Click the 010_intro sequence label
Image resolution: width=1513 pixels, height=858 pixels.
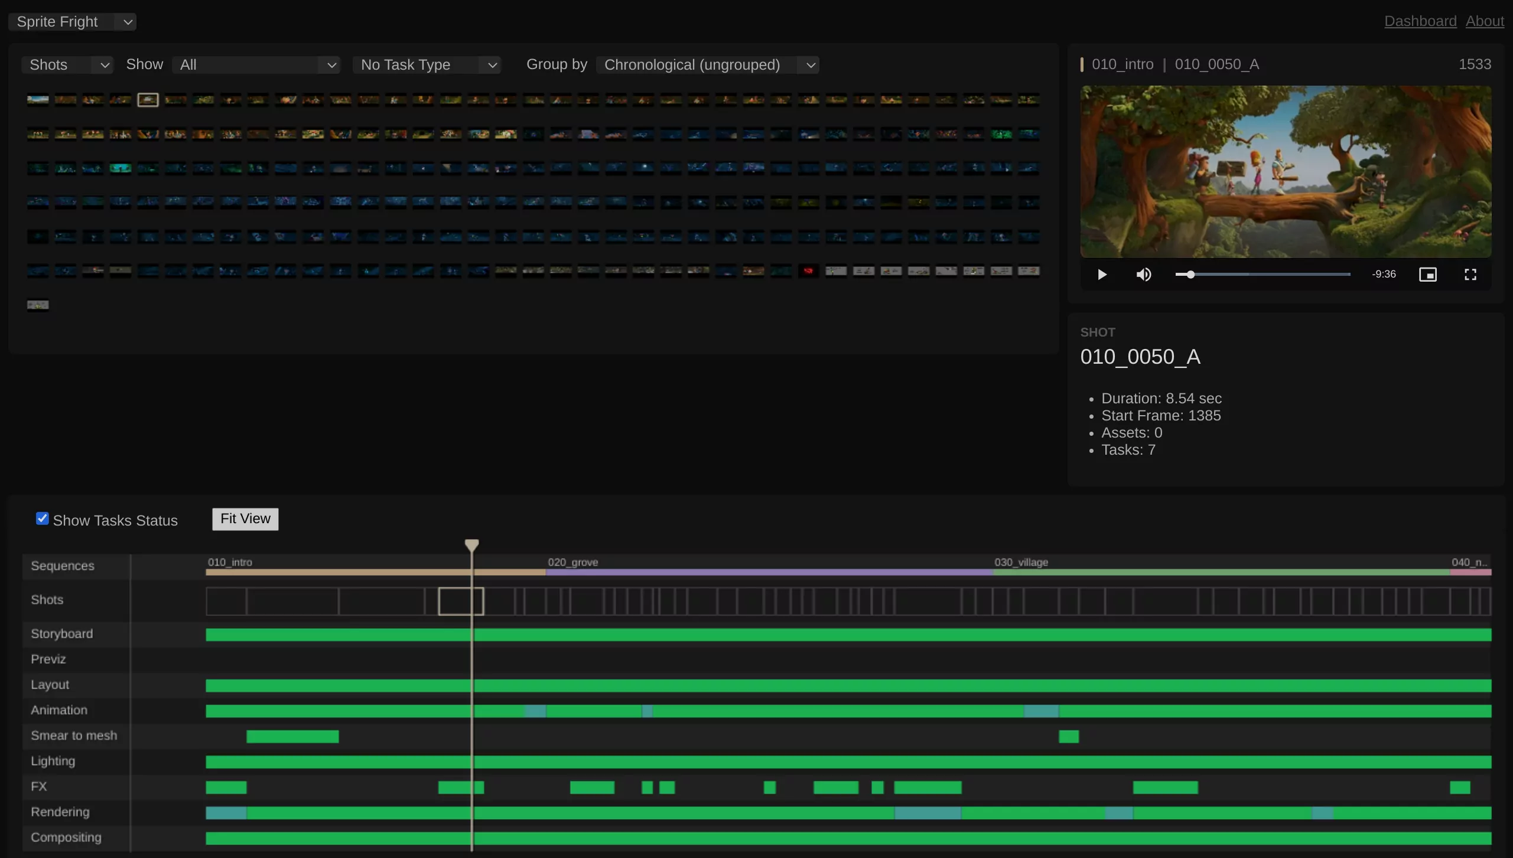point(229,562)
